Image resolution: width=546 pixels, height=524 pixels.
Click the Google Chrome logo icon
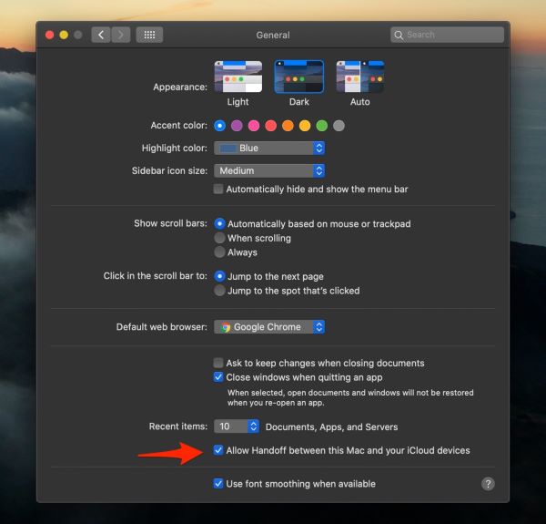pos(226,327)
